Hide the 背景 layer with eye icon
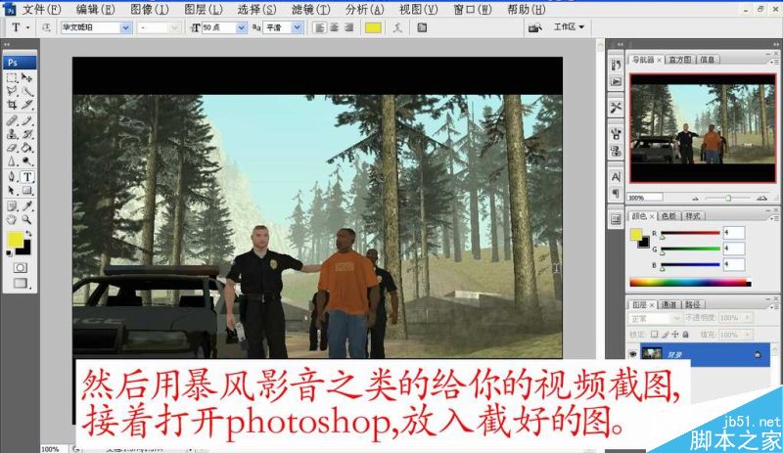Image resolution: width=783 pixels, height=453 pixels. pos(632,354)
